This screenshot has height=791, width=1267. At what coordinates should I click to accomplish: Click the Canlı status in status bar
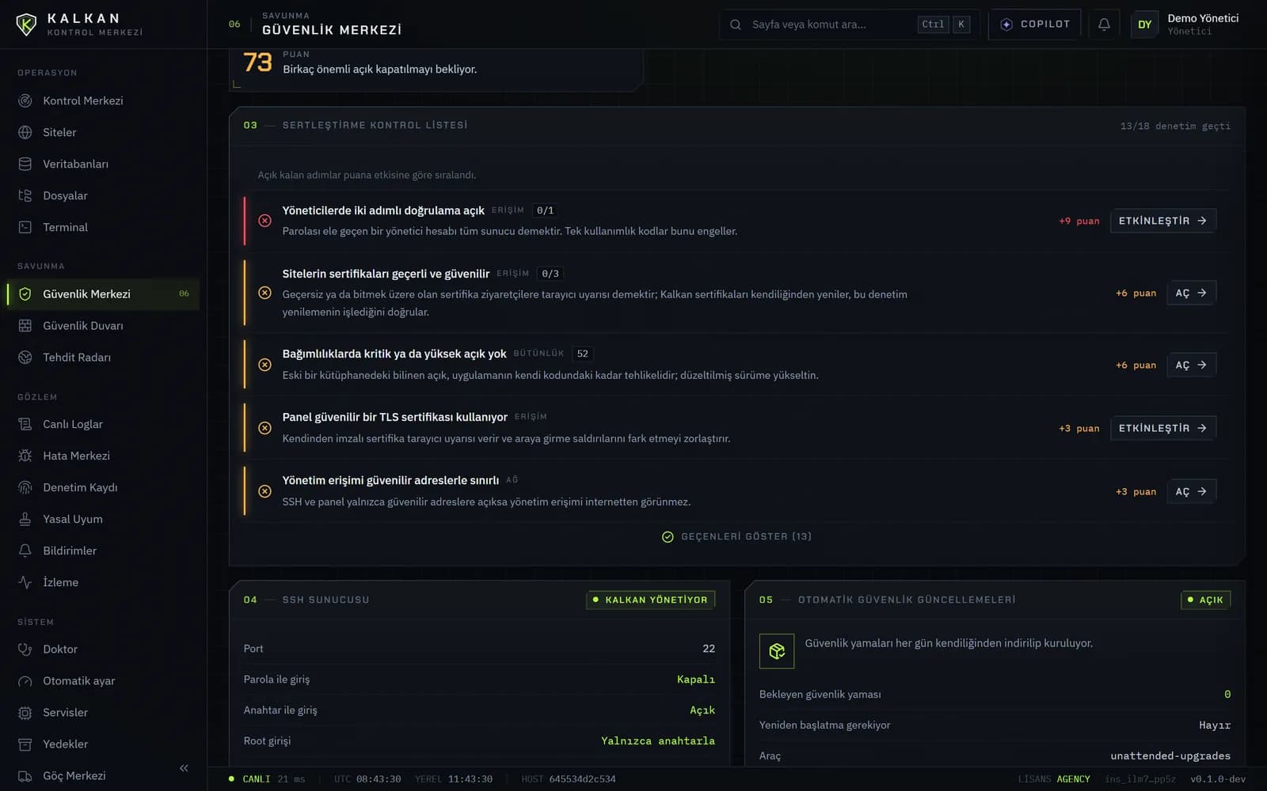249,779
